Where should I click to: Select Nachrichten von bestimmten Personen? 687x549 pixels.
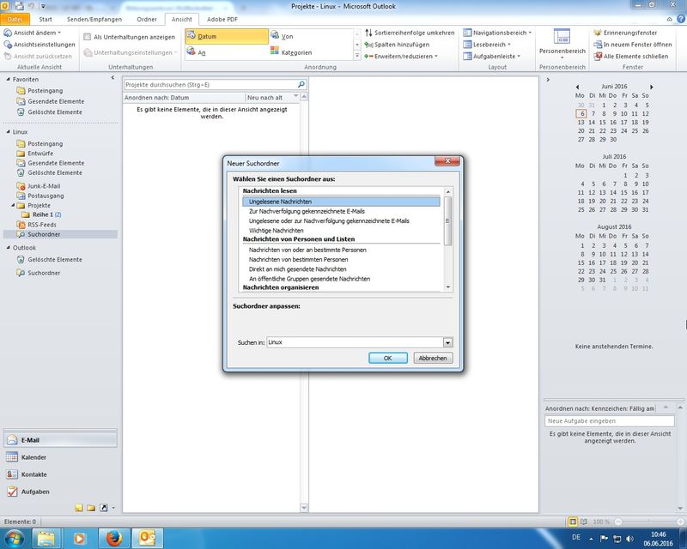point(298,260)
